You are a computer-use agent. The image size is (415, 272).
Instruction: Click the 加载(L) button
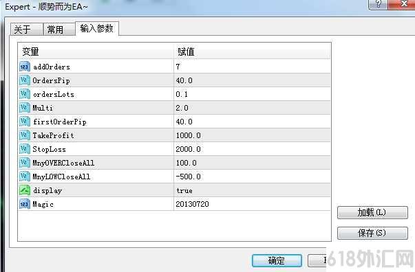point(372,212)
